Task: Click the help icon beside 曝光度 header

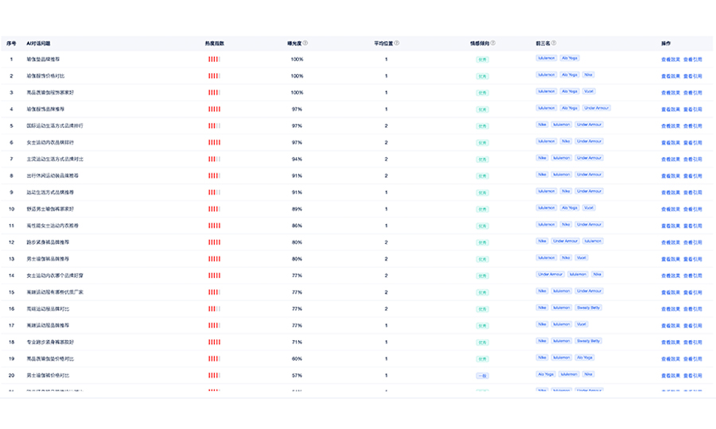Action: tap(305, 43)
